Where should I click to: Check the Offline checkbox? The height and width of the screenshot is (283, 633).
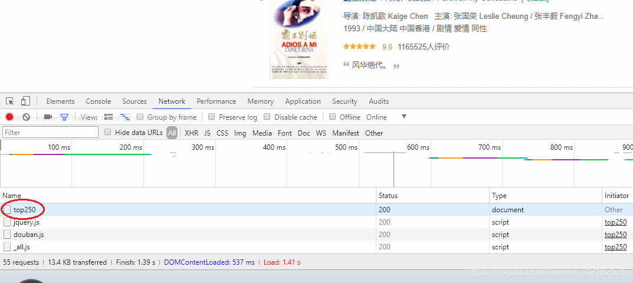click(332, 117)
